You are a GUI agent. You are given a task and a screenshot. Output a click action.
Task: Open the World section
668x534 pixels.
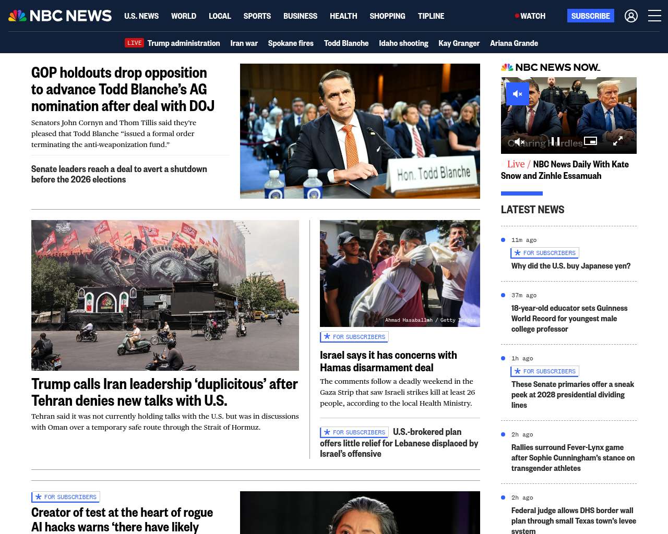point(184,16)
